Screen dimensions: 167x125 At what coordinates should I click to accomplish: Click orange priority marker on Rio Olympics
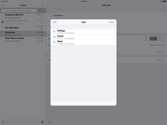[x=42, y=29]
